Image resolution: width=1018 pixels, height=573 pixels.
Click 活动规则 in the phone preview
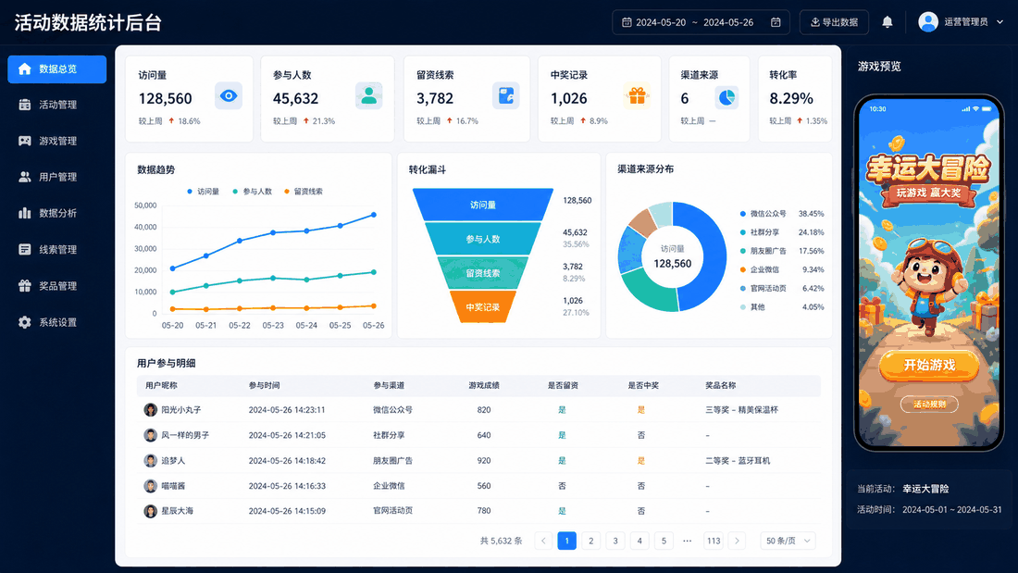929,405
